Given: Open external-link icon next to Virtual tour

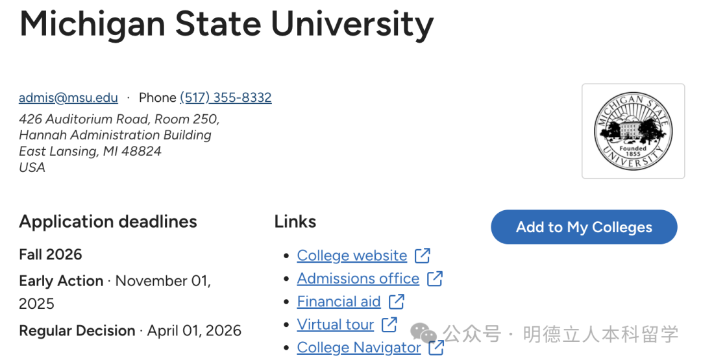Looking at the screenshot, I should coord(389,324).
